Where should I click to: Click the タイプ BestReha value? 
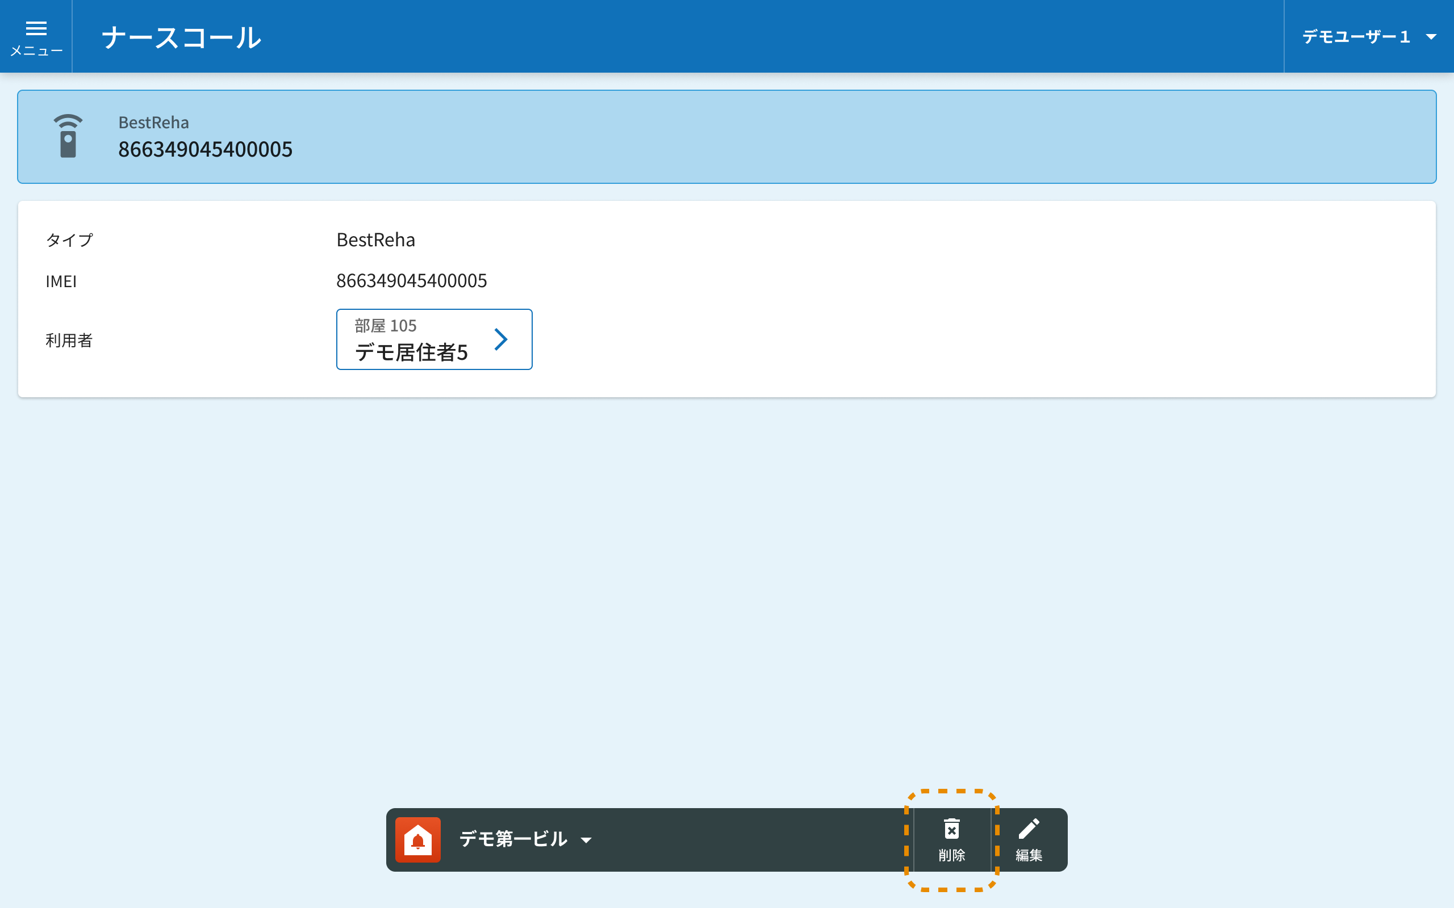point(375,239)
